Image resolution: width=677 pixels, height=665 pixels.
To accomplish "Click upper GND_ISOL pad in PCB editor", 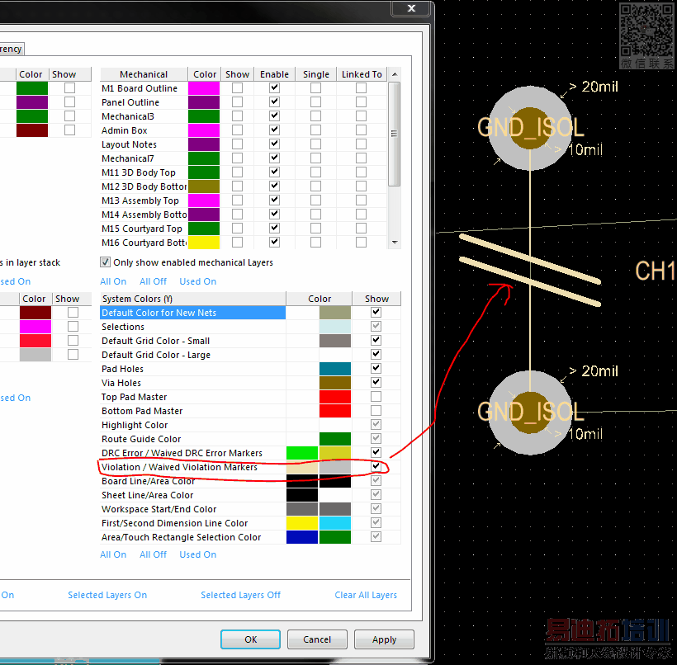I will point(530,128).
